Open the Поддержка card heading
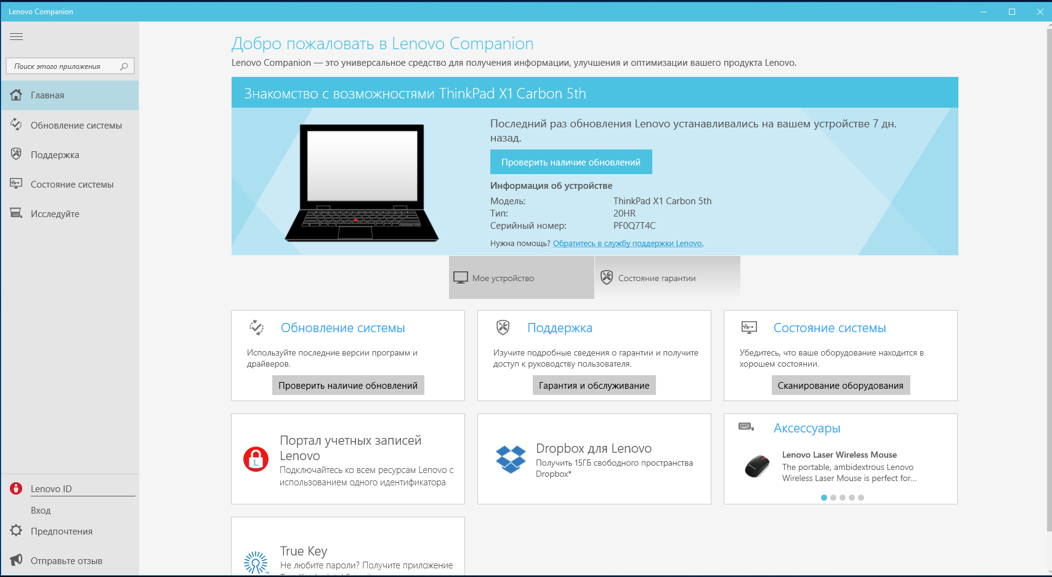The image size is (1052, 577). [x=560, y=328]
